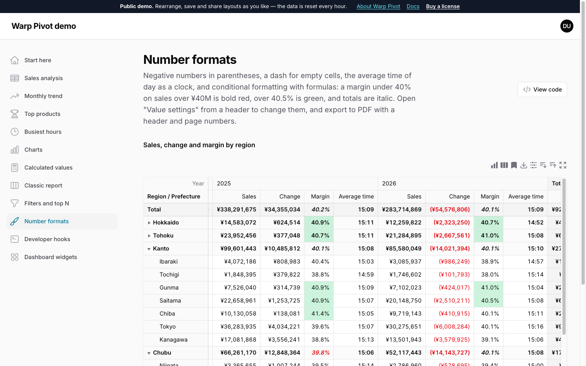Click the page vertical scrollbar
Screen dimensions: 586x366
point(583,142)
